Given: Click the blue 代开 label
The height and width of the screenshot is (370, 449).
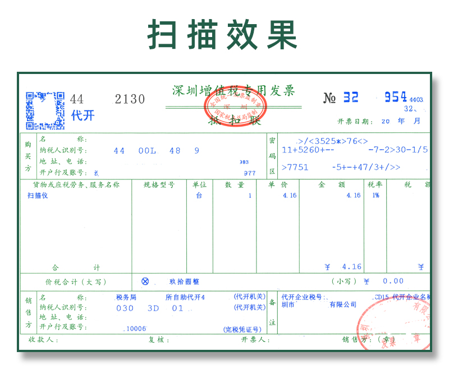Looking at the screenshot, I should tap(83, 115).
